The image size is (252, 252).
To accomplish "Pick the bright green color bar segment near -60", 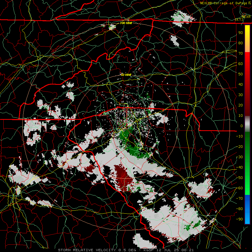I will click(x=247, y=188).
